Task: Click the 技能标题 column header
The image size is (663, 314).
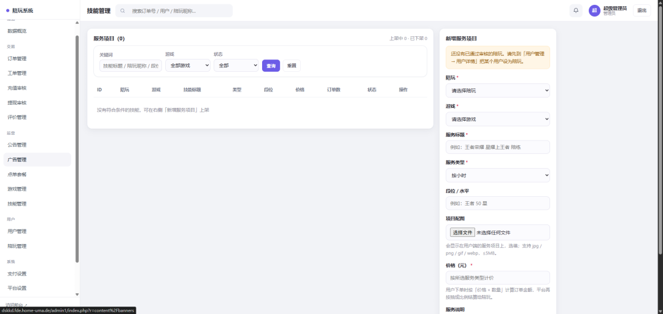Action: pos(192,90)
